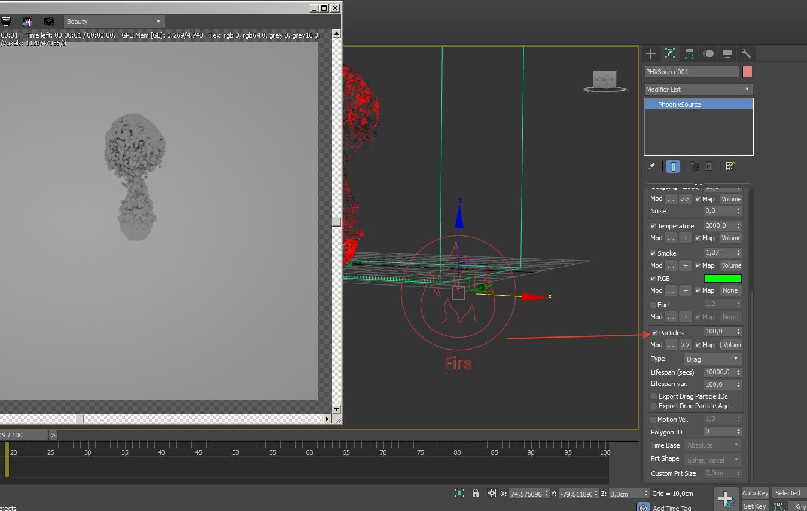This screenshot has height=511, width=807.
Task: Toggle Show end result icon
Action: (x=673, y=166)
